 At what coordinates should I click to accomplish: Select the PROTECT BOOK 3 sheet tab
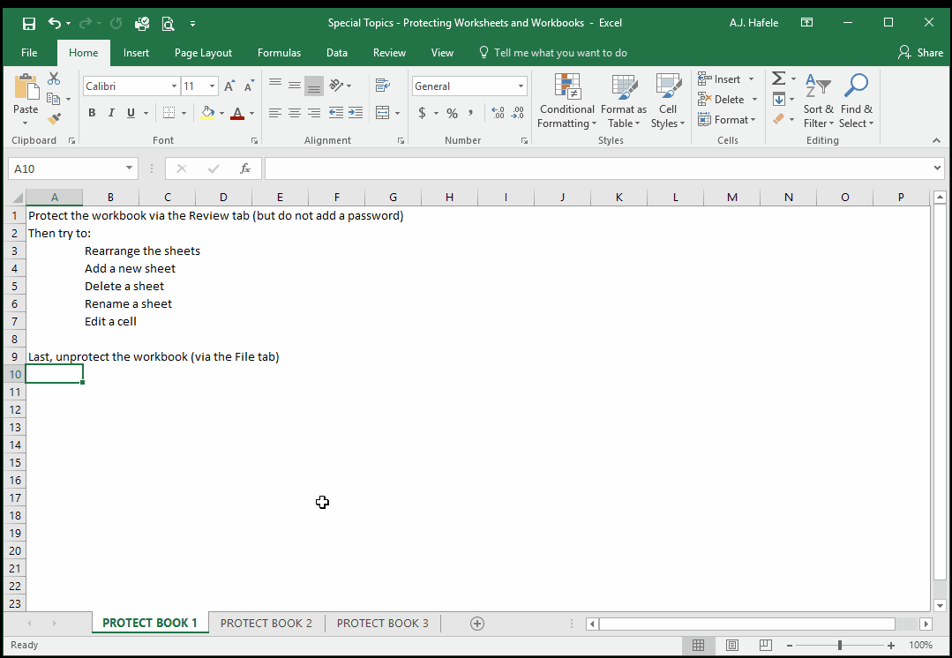pyautogui.click(x=383, y=624)
